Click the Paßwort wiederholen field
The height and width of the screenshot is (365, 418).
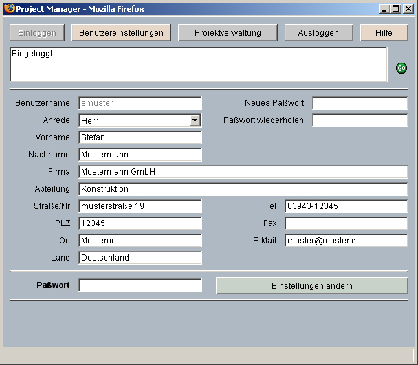click(x=360, y=120)
